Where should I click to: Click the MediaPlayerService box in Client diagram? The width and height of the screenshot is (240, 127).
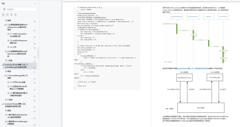pyautogui.click(x=184, y=77)
